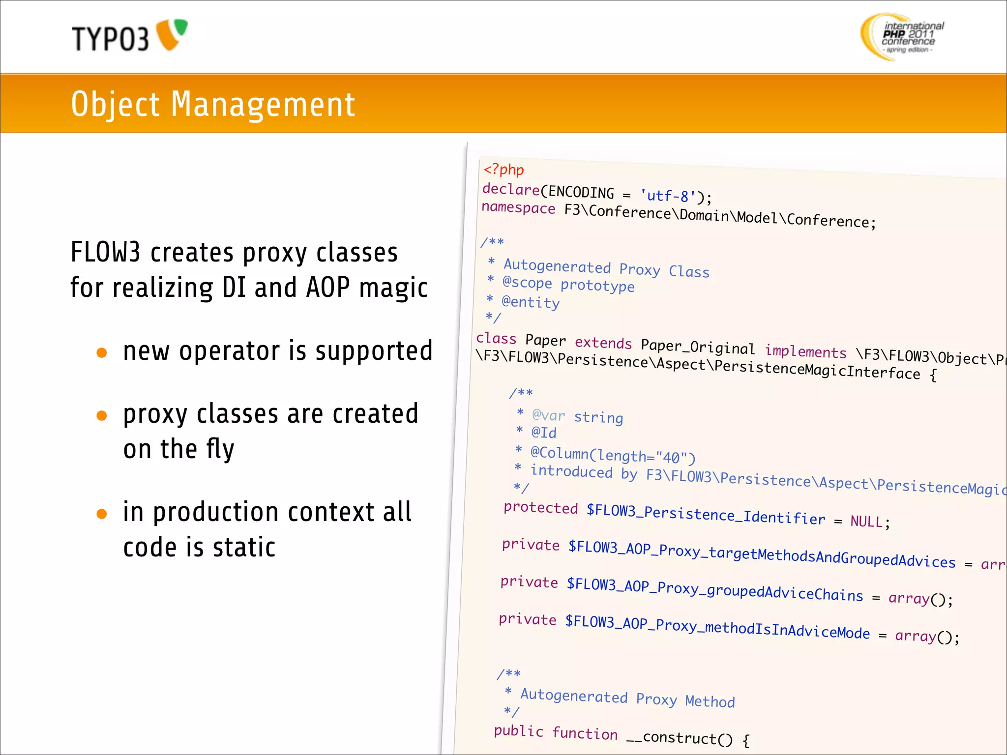Click the "@Id" annotation
This screenshot has width=1007, height=755.
click(x=544, y=433)
